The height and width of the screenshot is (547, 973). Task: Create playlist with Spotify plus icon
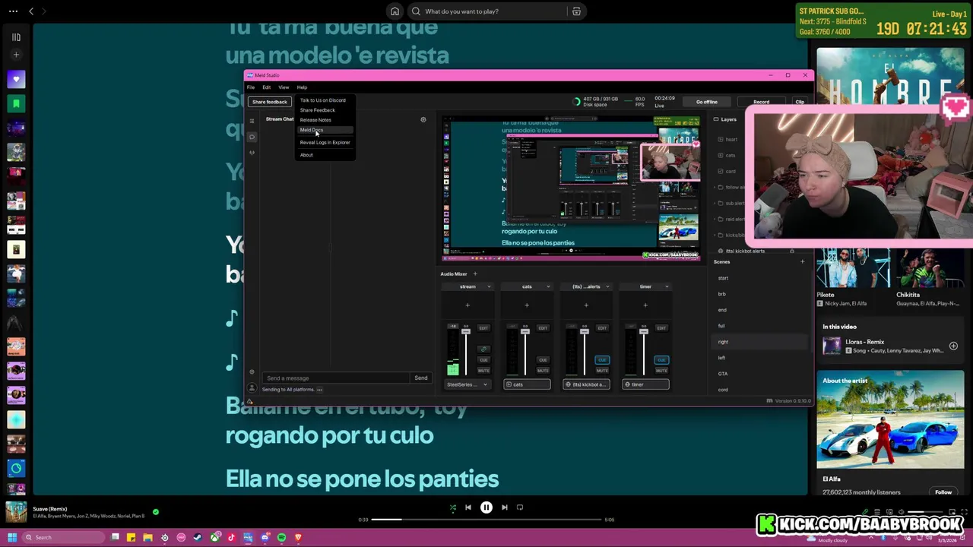(16, 55)
